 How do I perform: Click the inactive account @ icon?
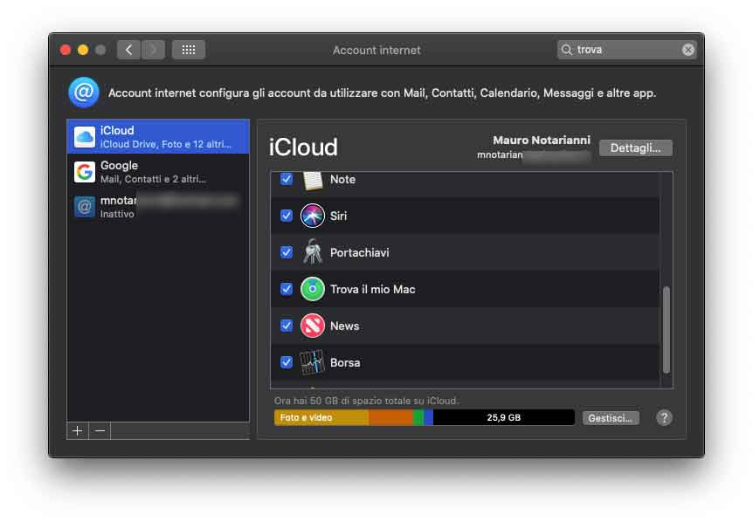85,207
